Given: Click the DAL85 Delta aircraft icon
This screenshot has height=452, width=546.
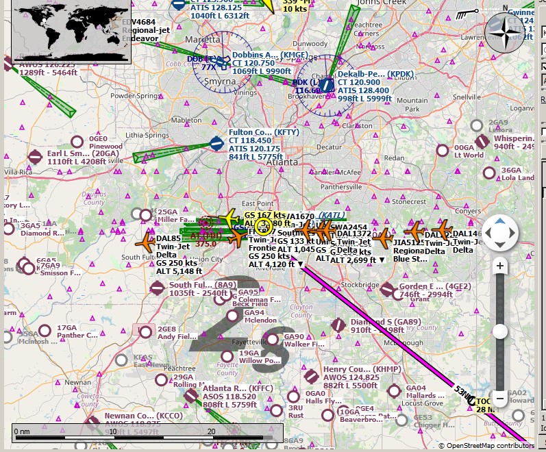Looking at the screenshot, I should pyautogui.click(x=145, y=242).
